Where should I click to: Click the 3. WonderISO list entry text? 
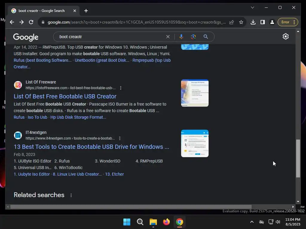[108, 161]
